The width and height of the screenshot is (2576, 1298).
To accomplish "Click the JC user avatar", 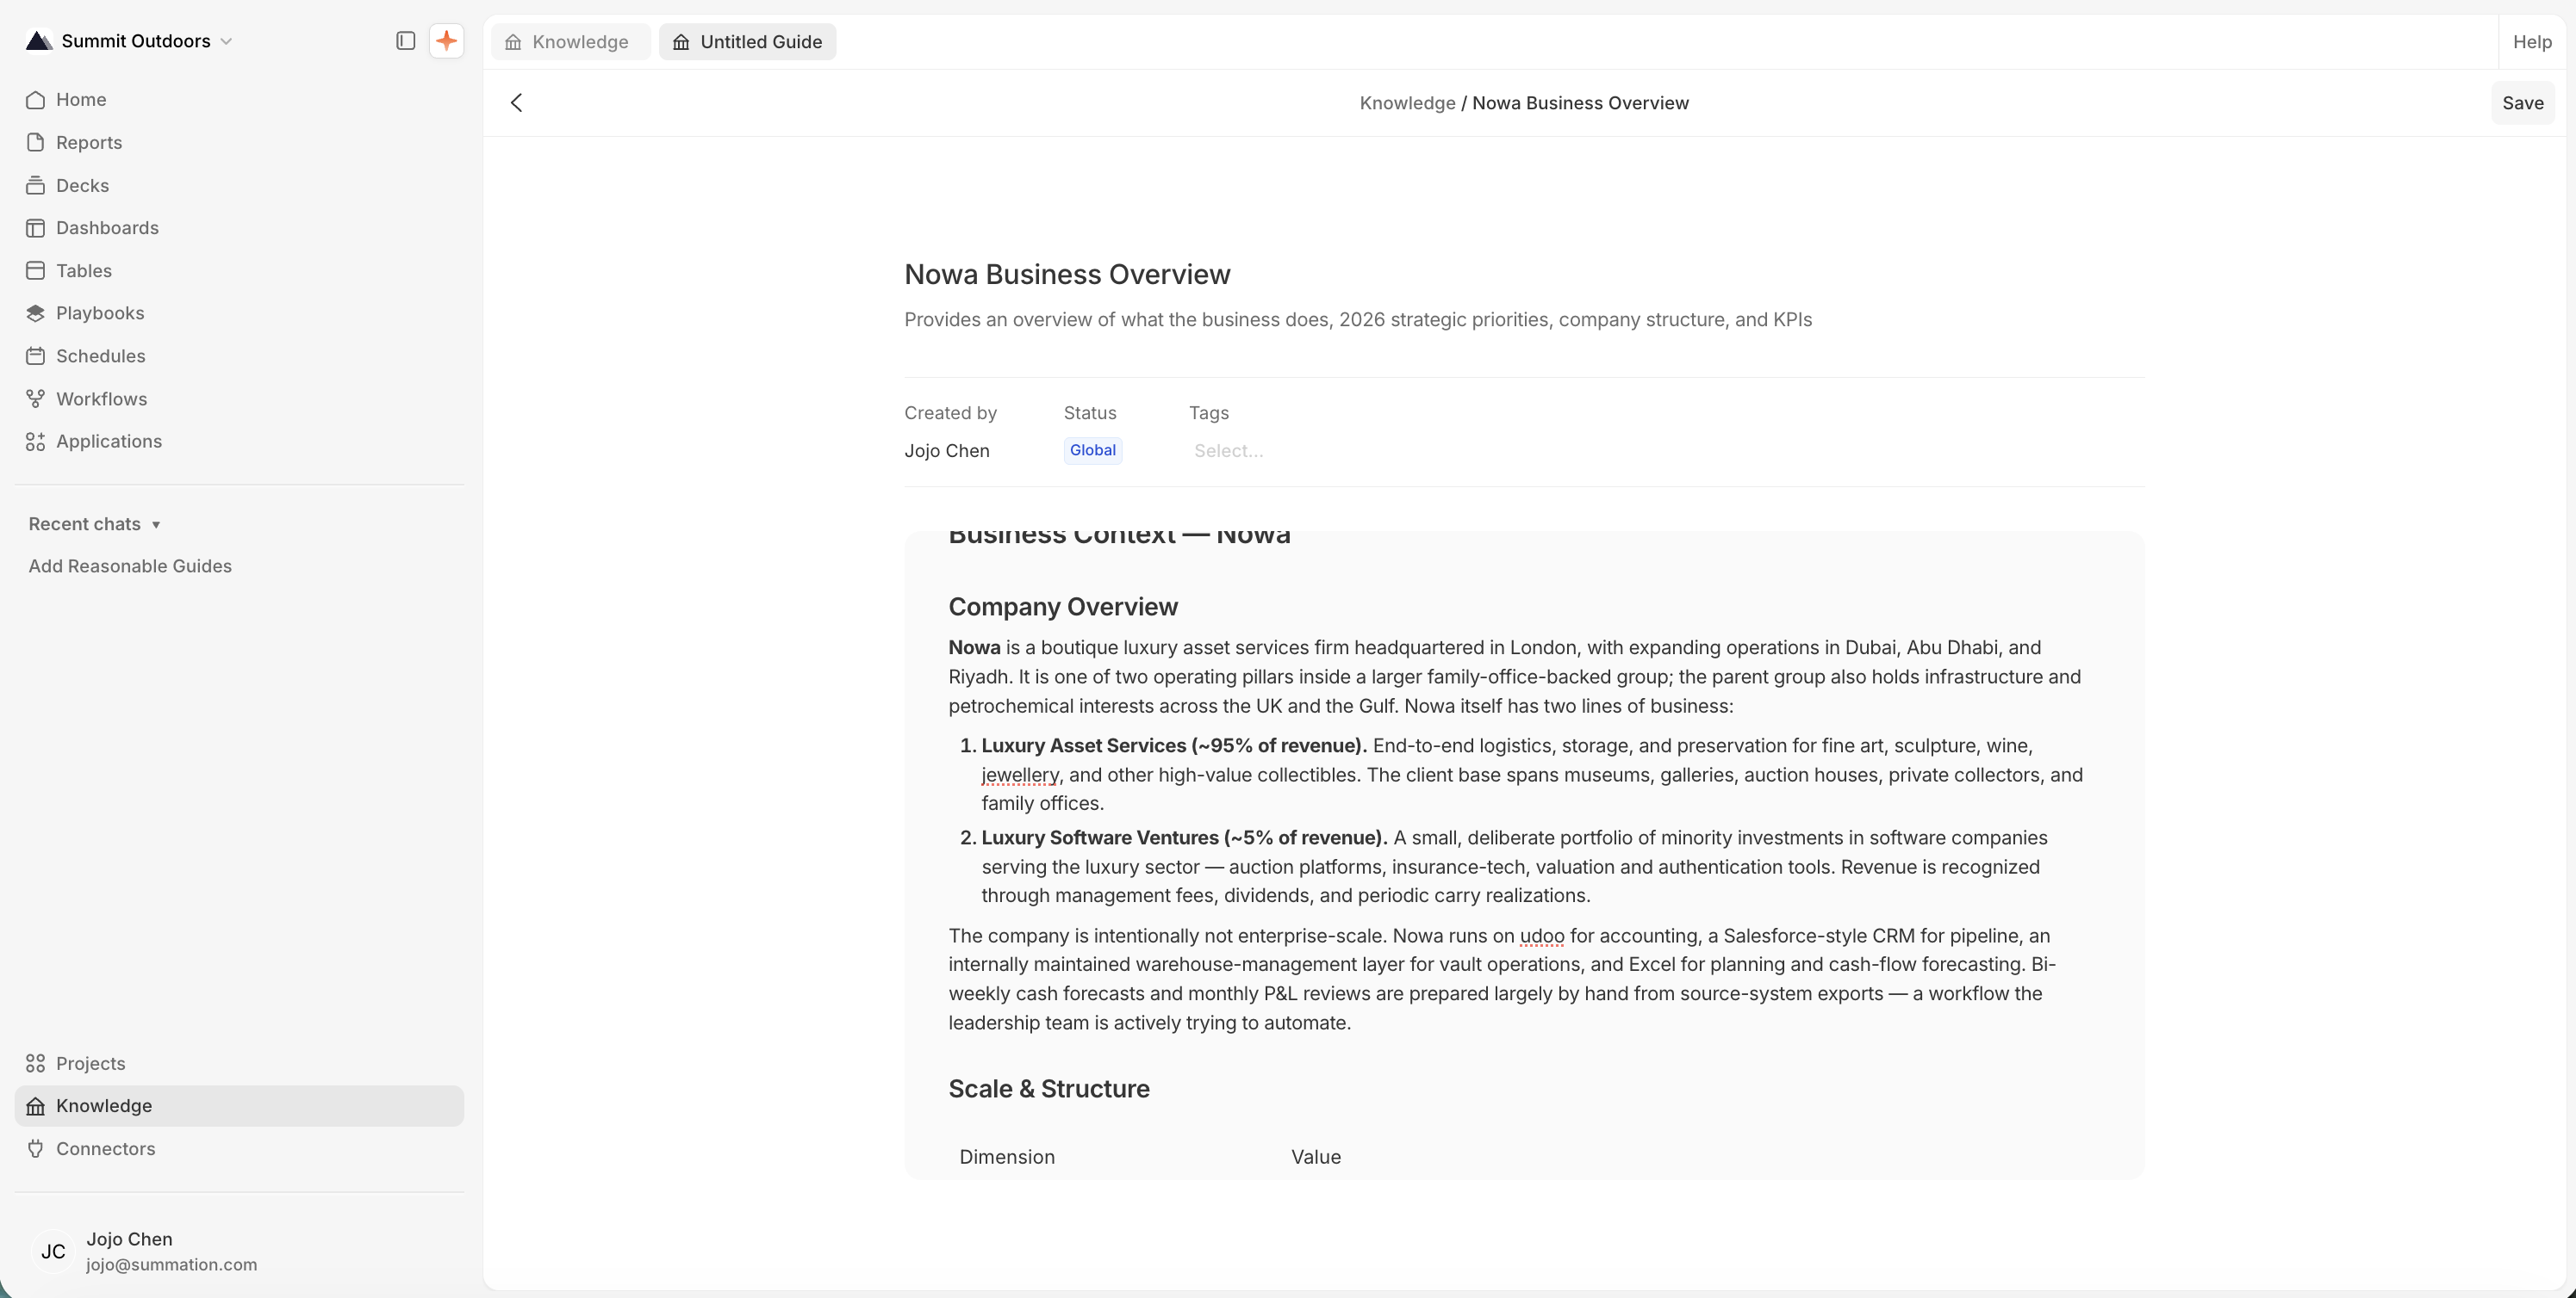I will pos(53,1252).
